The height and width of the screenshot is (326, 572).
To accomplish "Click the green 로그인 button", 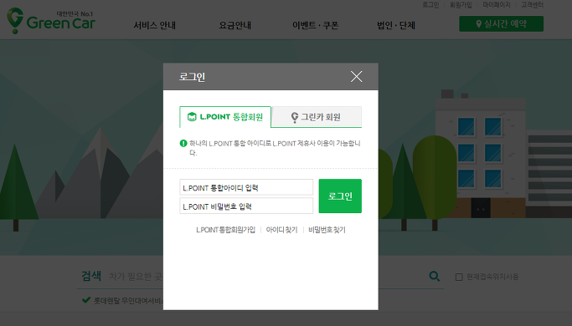I will (x=340, y=196).
